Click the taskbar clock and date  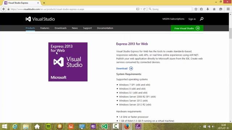[x=223, y=127]
